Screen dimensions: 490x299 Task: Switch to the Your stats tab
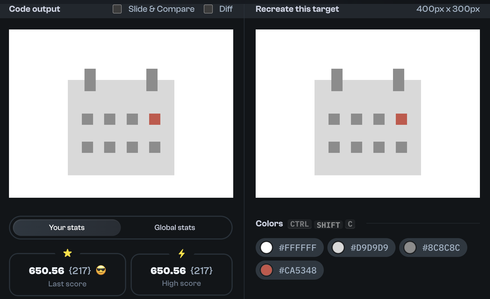pyautogui.click(x=67, y=227)
